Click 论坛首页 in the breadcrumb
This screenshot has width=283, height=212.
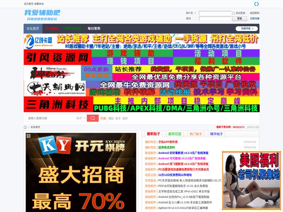[x=35, y=127]
